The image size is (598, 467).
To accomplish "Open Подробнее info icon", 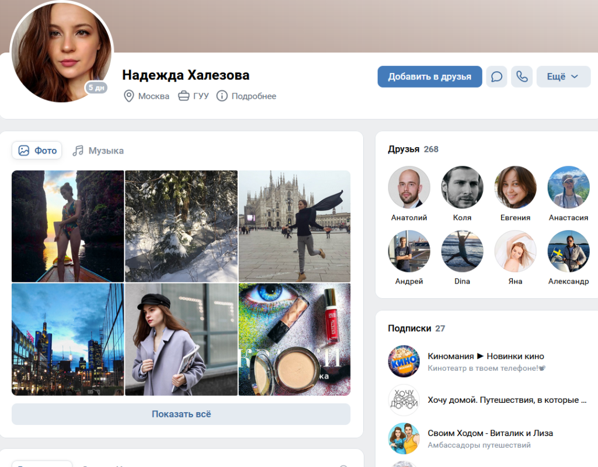I will 222,96.
